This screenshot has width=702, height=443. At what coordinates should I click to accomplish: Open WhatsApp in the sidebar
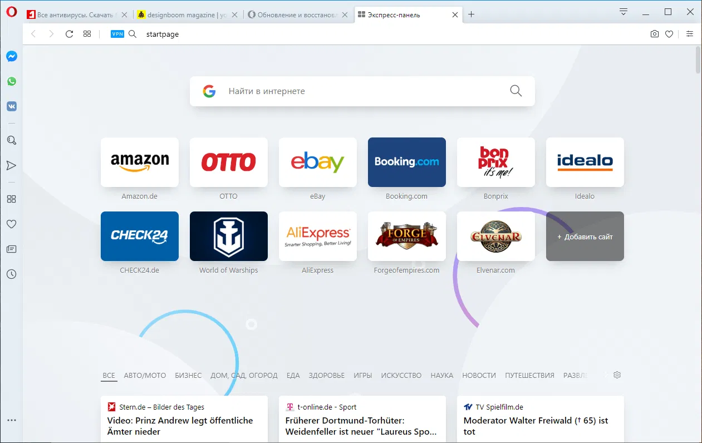[11, 81]
